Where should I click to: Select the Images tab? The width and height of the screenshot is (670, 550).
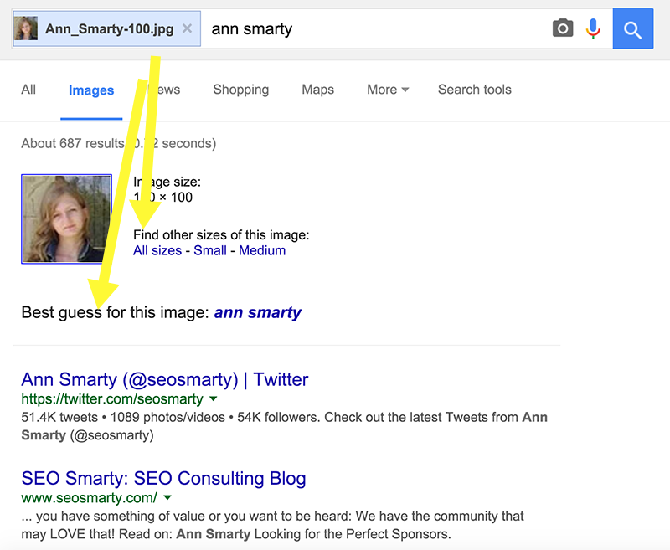point(91,90)
